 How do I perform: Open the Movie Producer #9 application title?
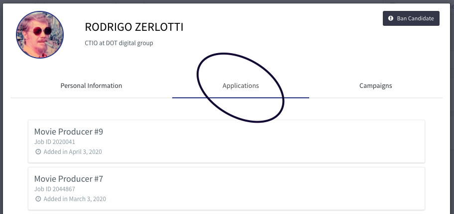(69, 132)
